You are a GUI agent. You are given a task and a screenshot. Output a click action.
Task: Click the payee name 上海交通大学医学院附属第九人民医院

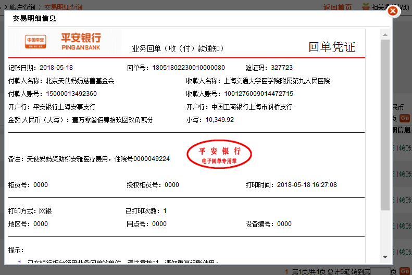tap(277, 81)
